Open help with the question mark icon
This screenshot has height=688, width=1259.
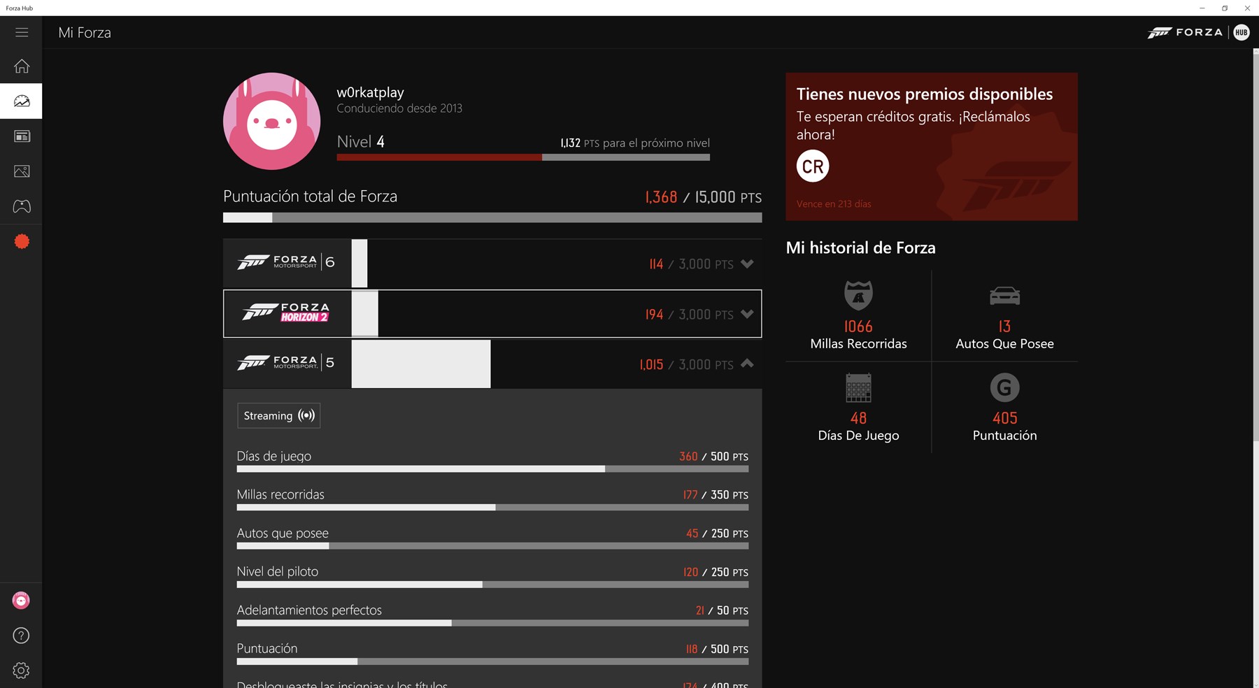click(22, 636)
